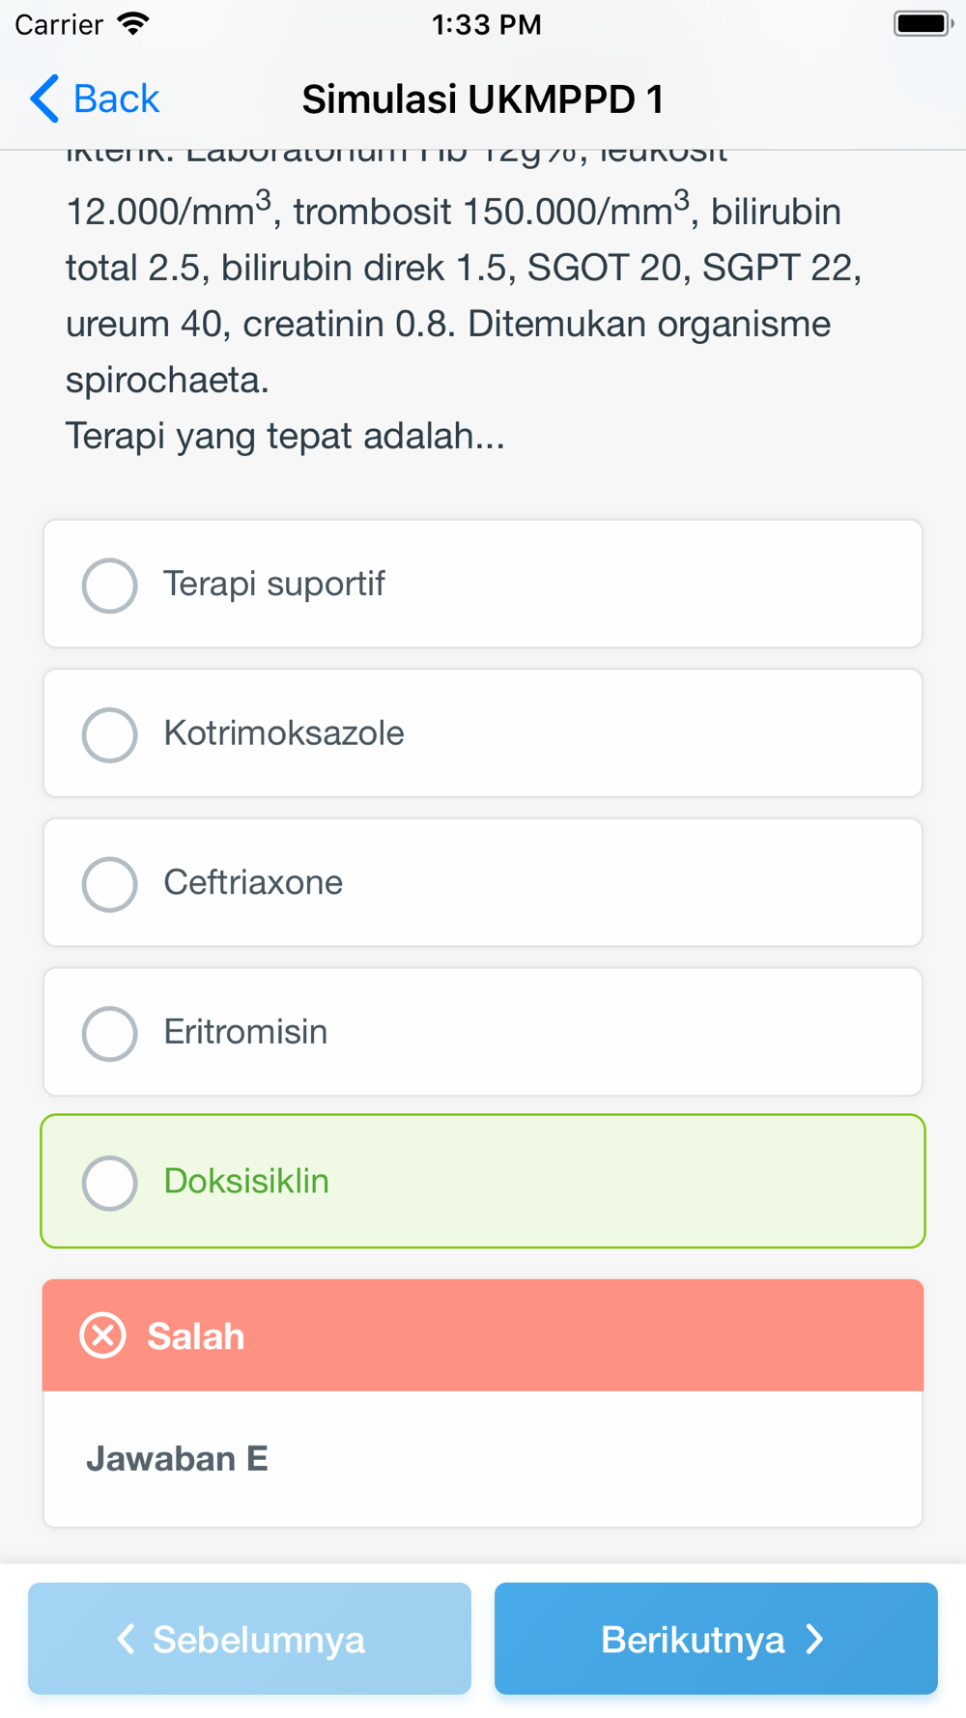The height and width of the screenshot is (1718, 966).
Task: Click the left chevron on Sebelumnya
Action: [x=126, y=1639]
